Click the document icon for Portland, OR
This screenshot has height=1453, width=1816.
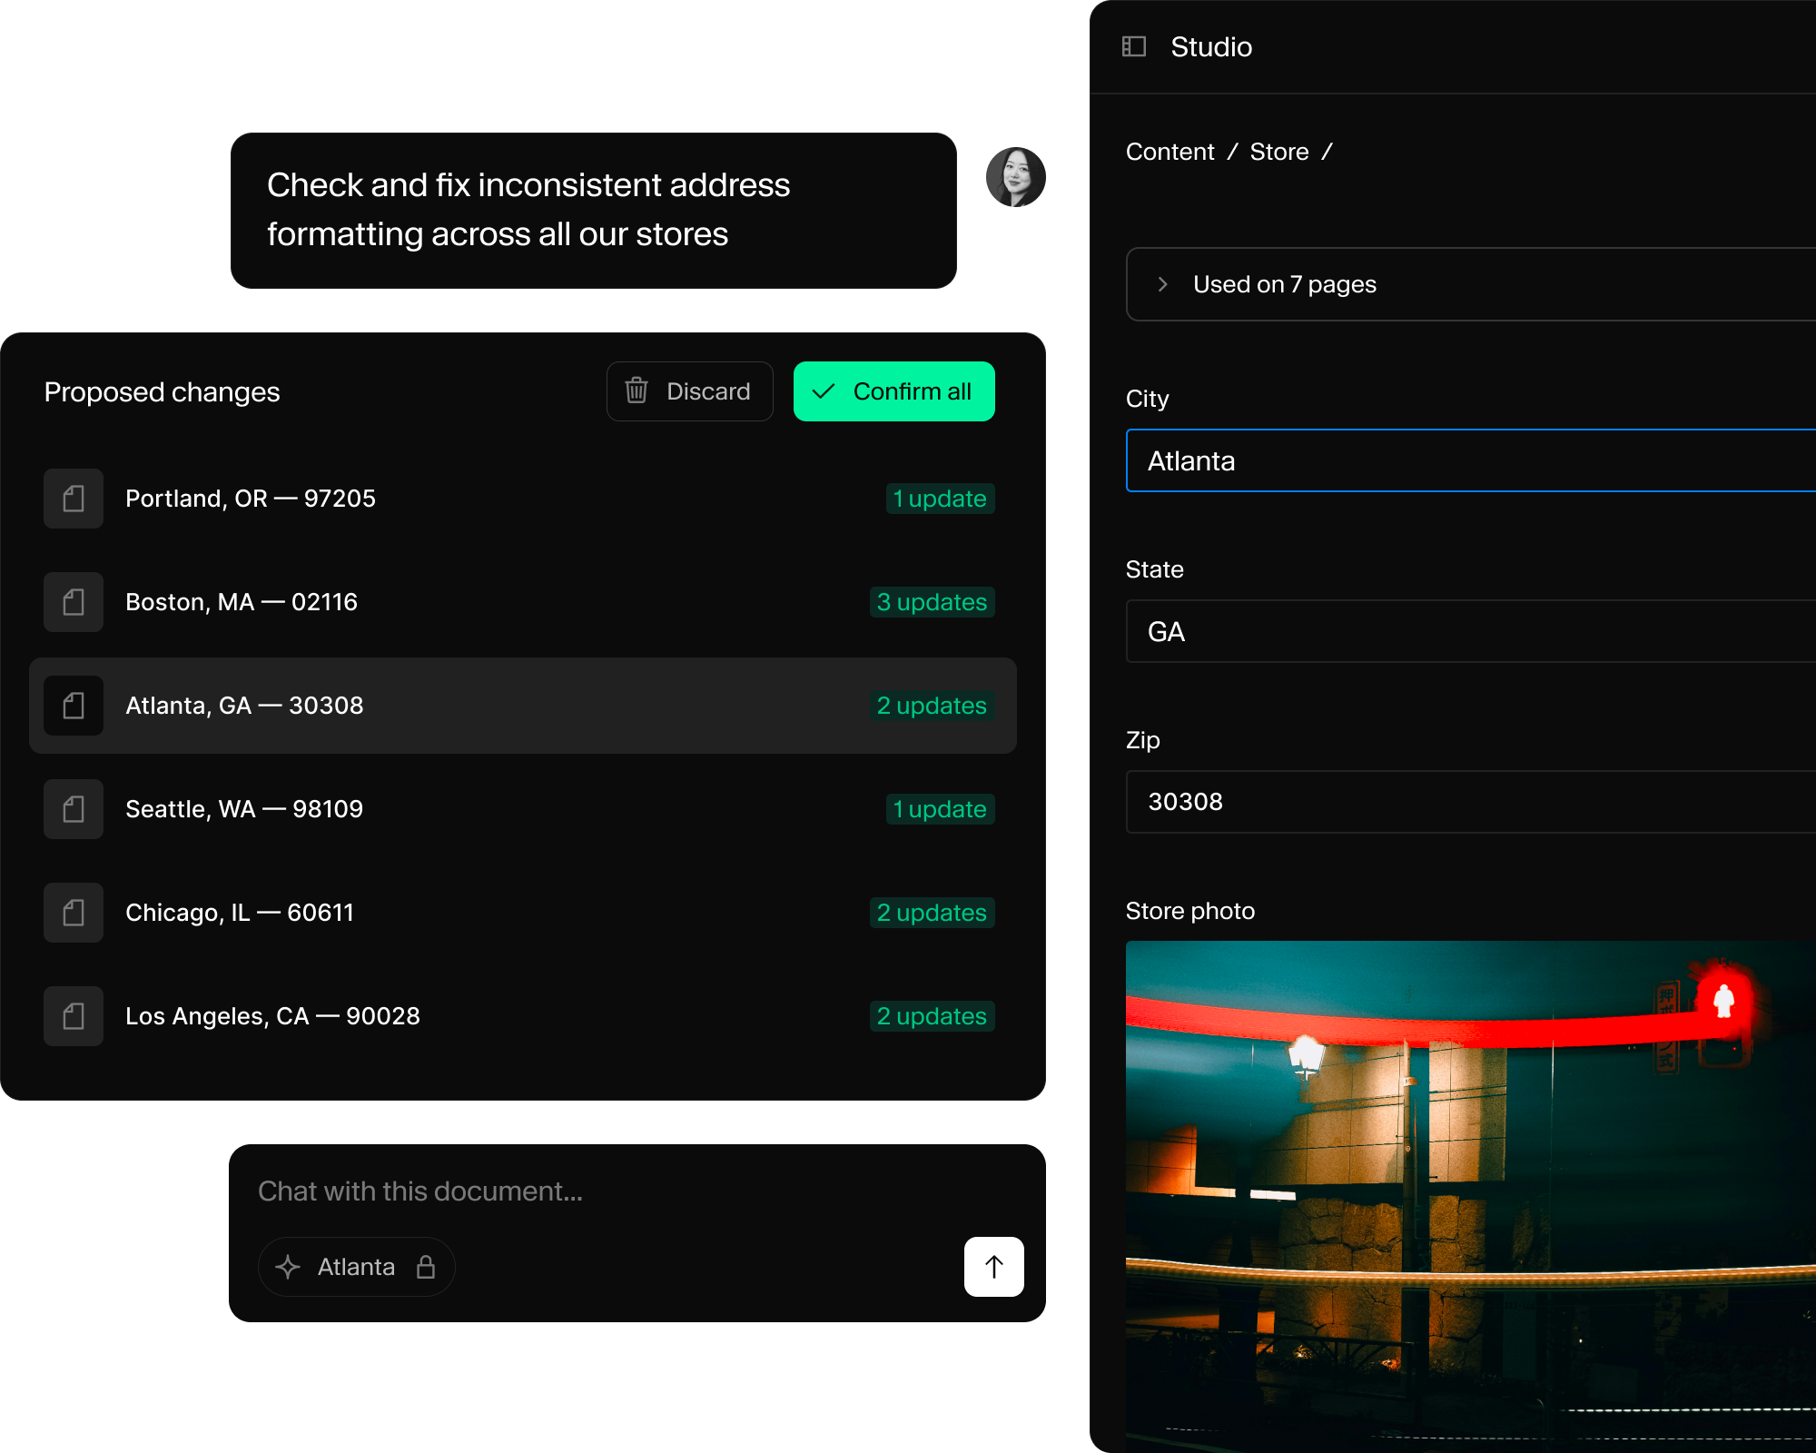pyautogui.click(x=74, y=499)
